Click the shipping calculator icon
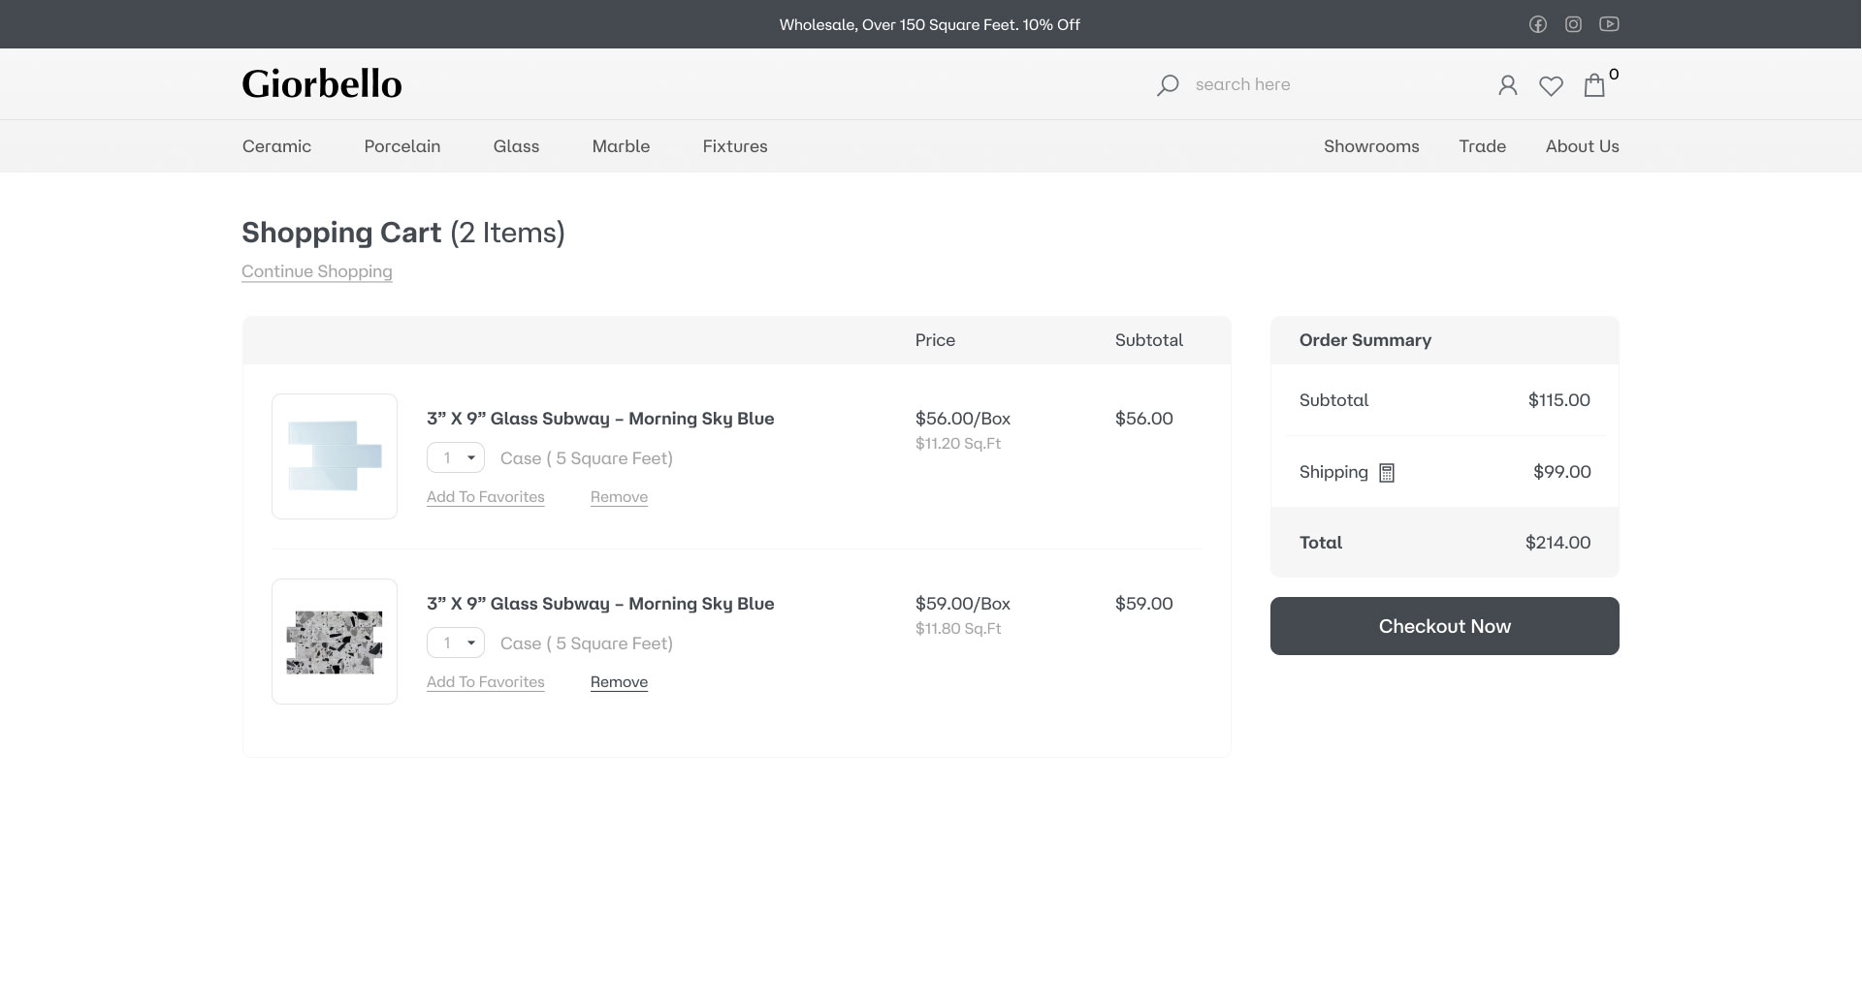The height and width of the screenshot is (1004, 1862). [x=1387, y=473]
